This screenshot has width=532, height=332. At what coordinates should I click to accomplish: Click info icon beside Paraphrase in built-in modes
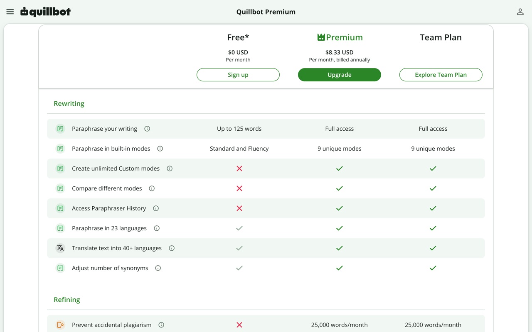[160, 149]
